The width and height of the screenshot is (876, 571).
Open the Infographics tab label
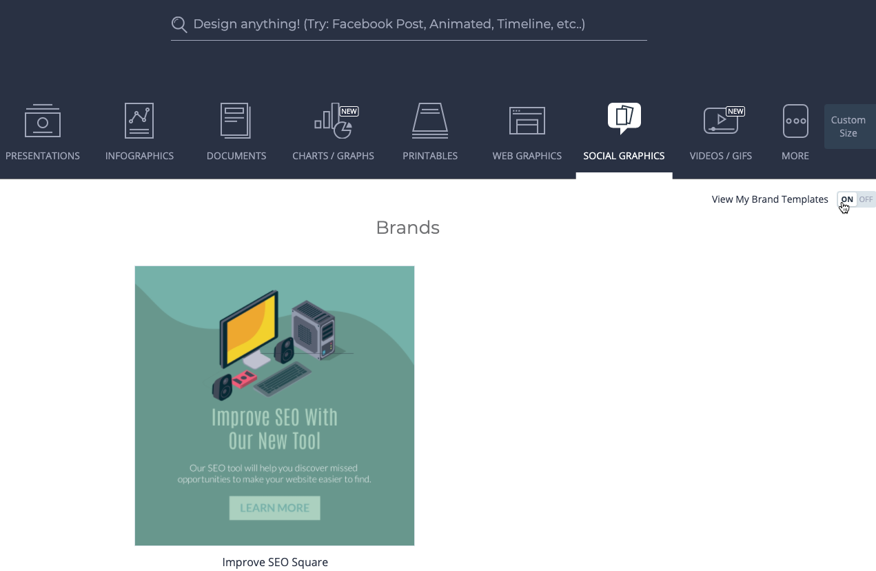click(139, 156)
